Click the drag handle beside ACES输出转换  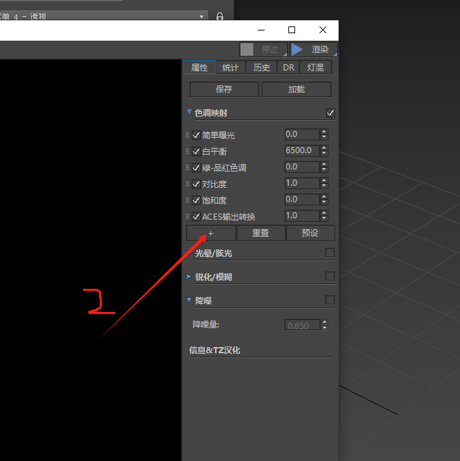(188, 216)
